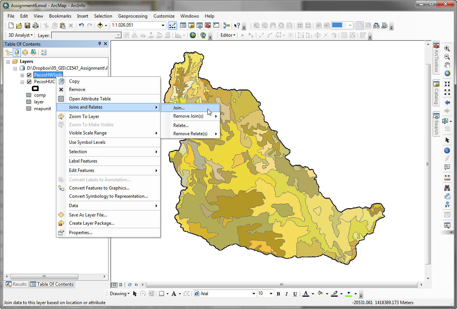
Task: Open a map file with folder icon
Action: pyautogui.click(x=19, y=25)
